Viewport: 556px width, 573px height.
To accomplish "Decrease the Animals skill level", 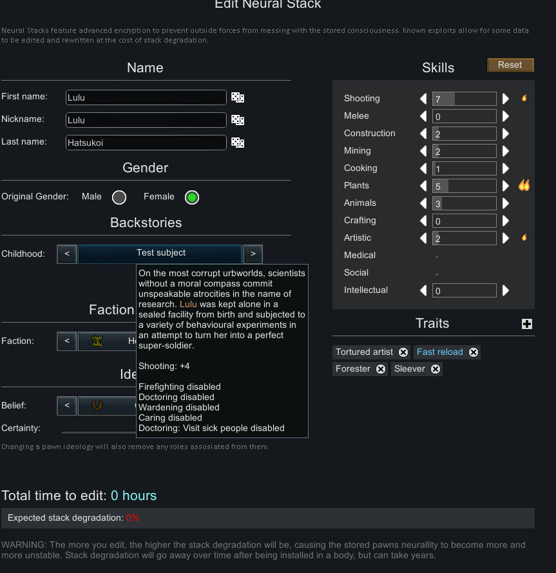I will (423, 203).
